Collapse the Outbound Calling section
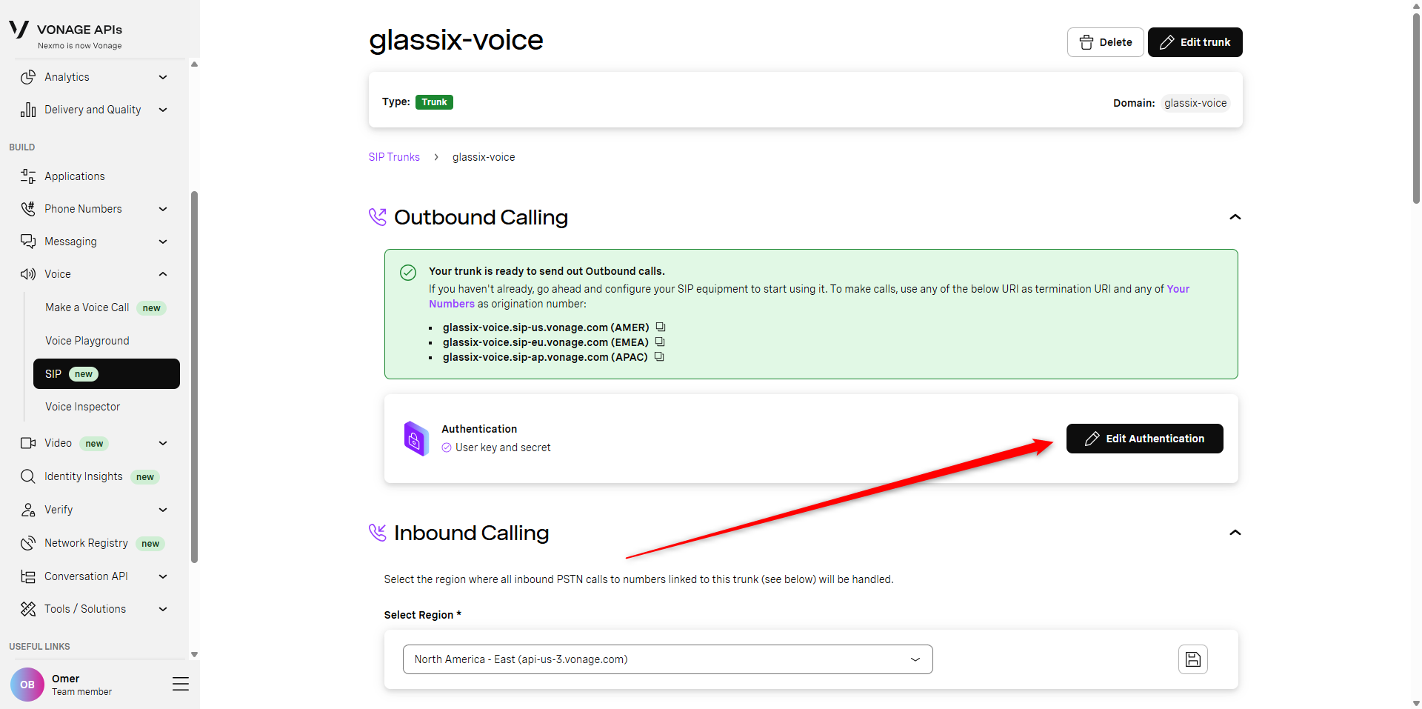Screen dimensions: 1422x709 point(1235,217)
